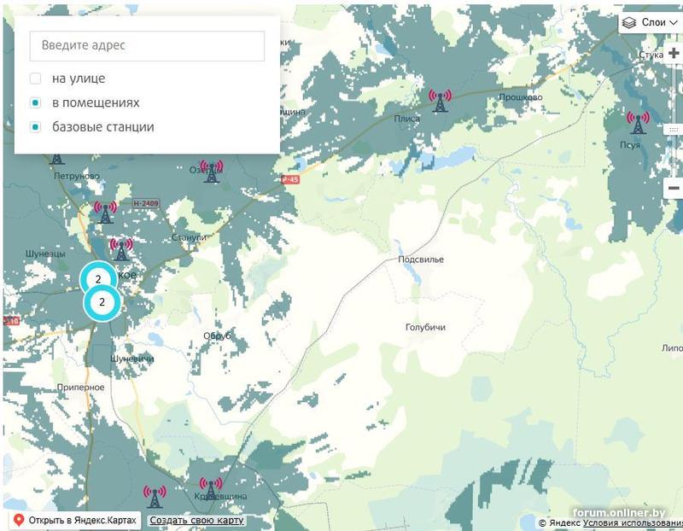The image size is (683, 531).
Task: Click the Шунезцы village label
Action: [45, 254]
